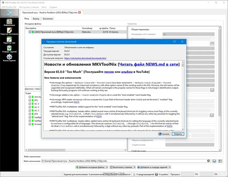Browse for destination file with folder icon
The image size is (228, 177).
(214, 161)
